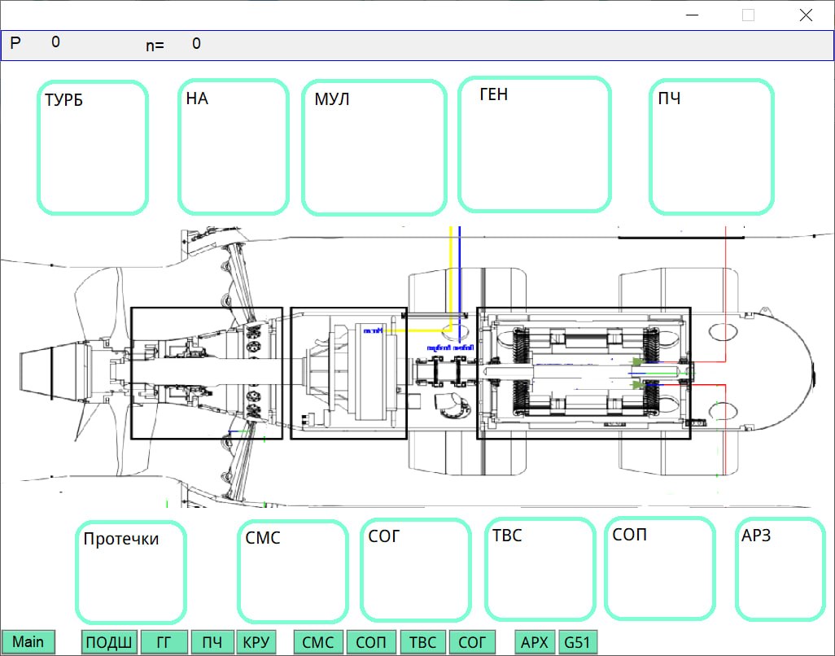The height and width of the screenshot is (656, 835).
Task: Minimize the application window
Action: coord(693,15)
